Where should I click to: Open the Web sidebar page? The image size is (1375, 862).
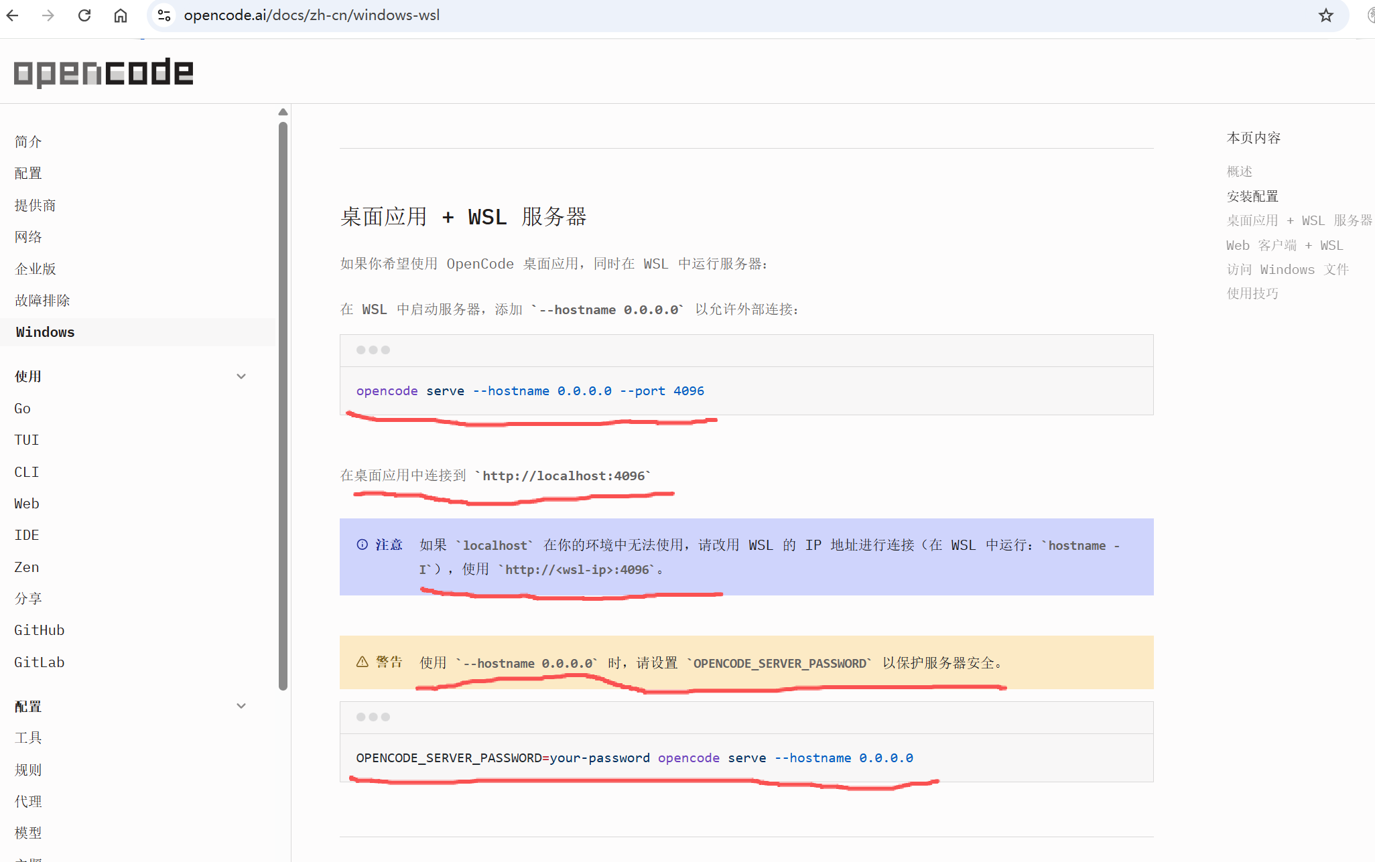[x=26, y=504]
